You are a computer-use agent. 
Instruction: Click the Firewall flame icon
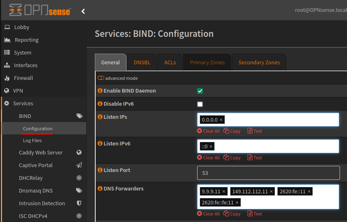point(7,78)
